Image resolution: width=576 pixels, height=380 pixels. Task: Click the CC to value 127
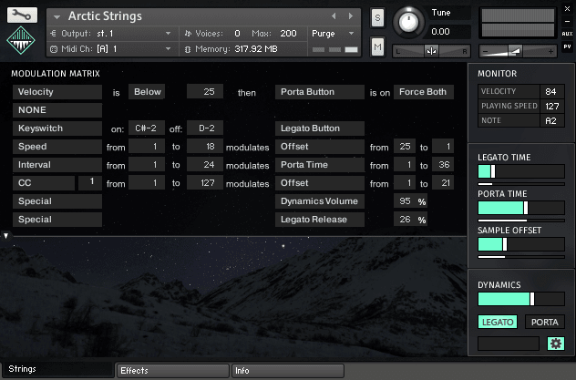click(x=205, y=183)
